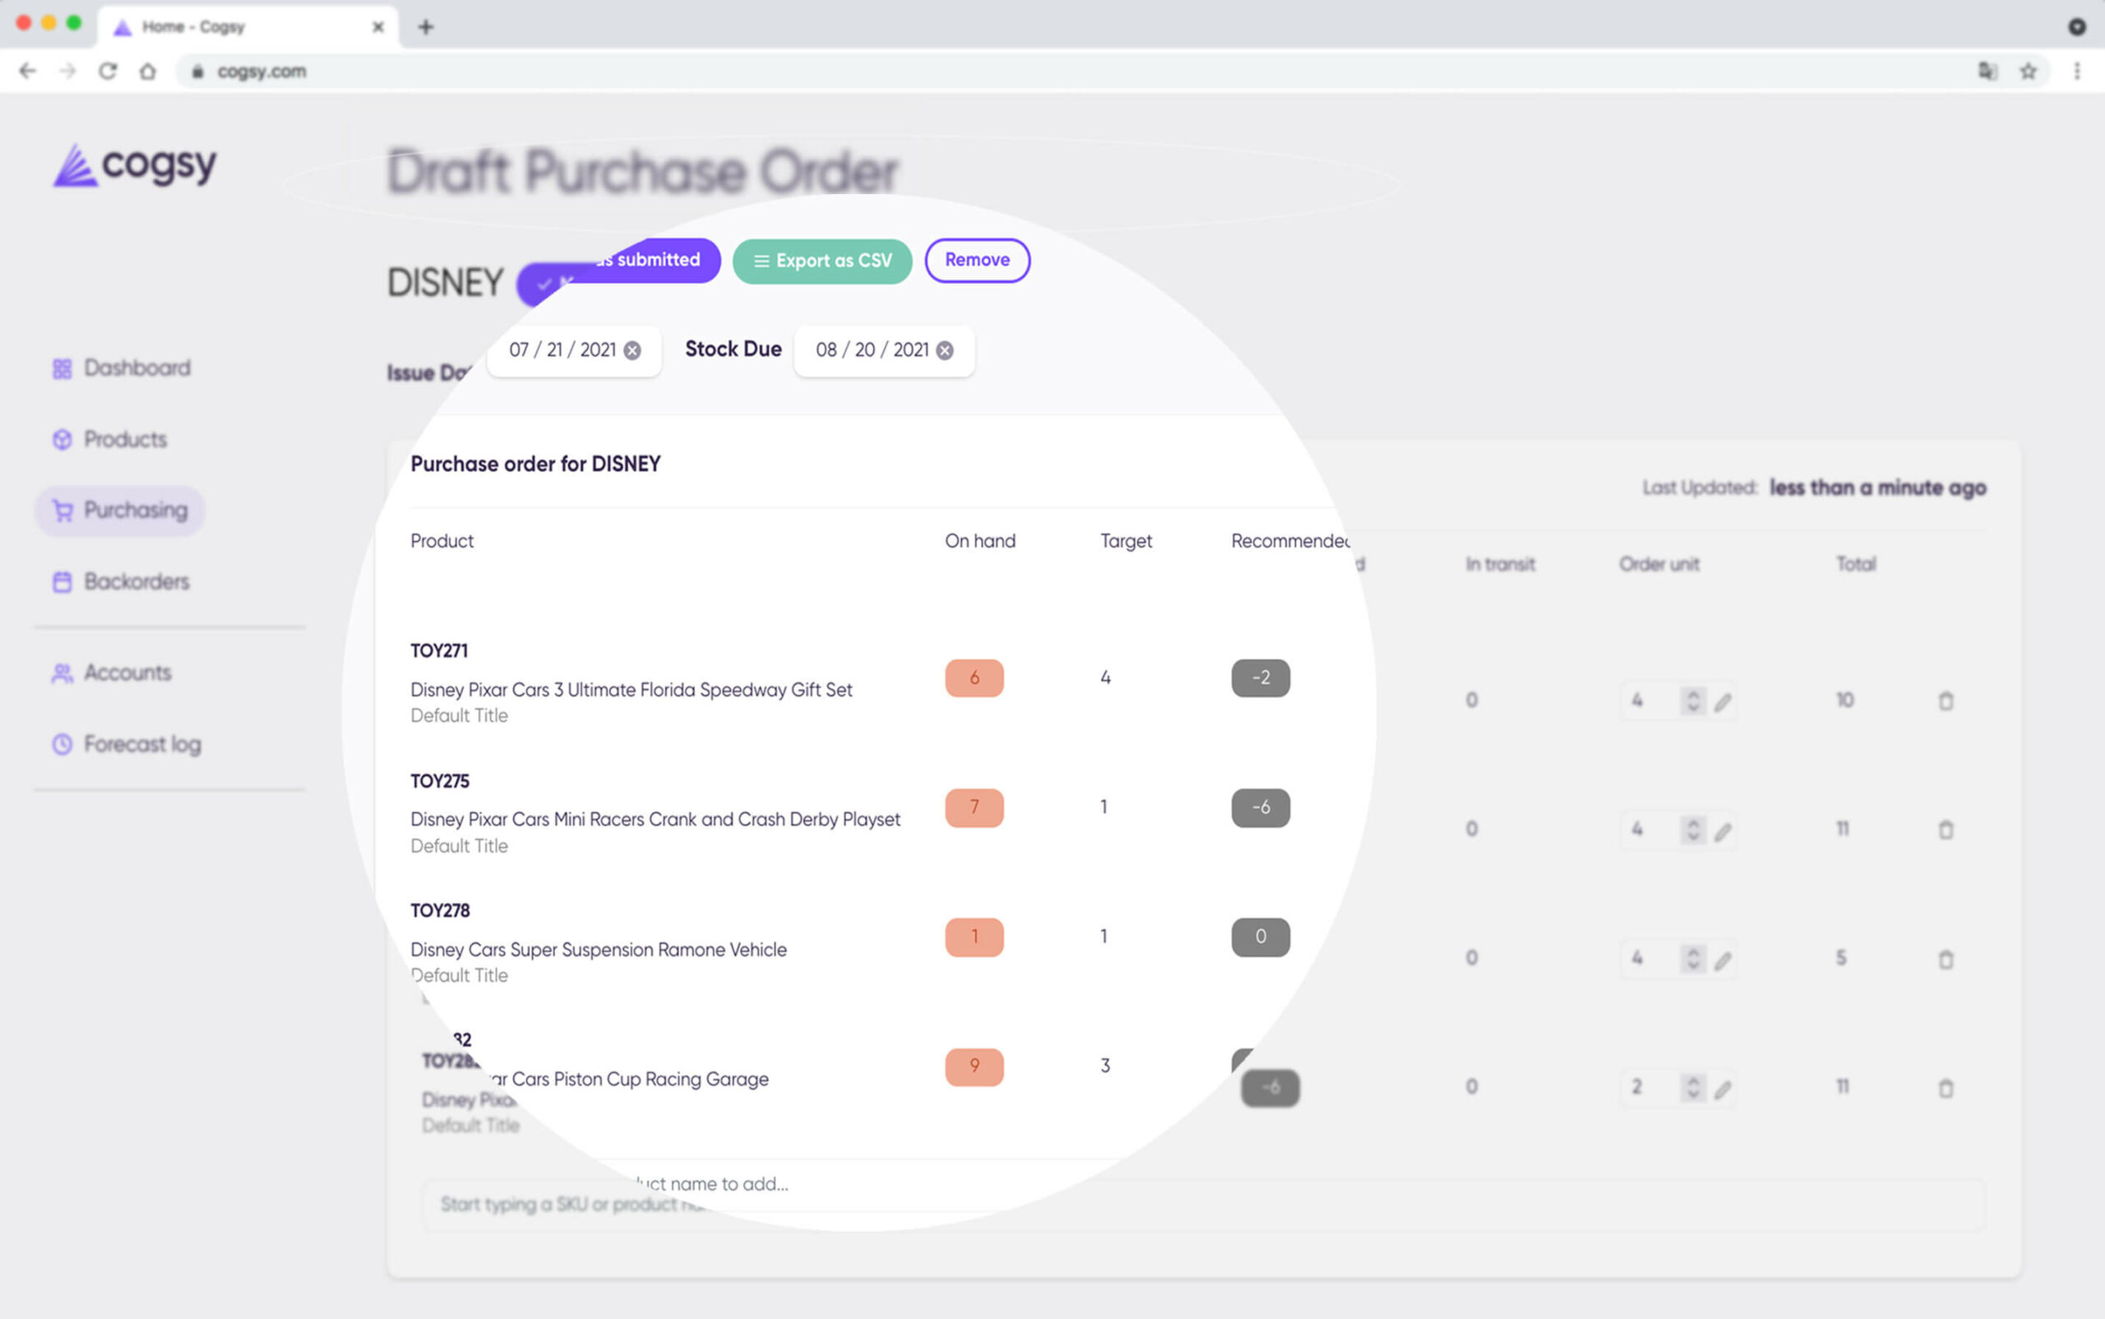
Task: Click the Remove button
Action: 977,260
